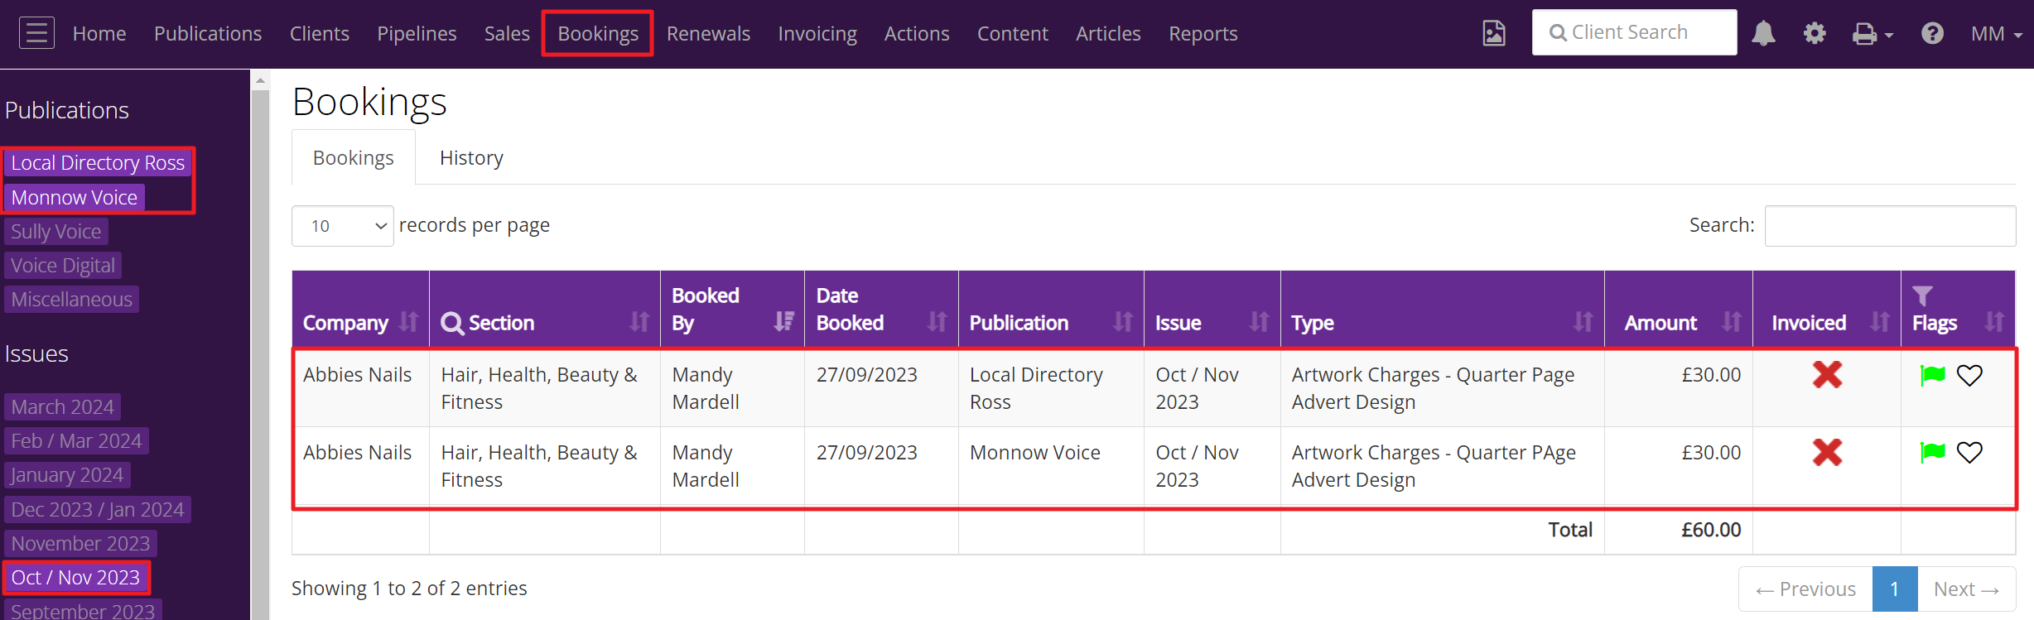Open the hamburger menu icon
Viewport: 2034px width, 620px height.
pyautogui.click(x=36, y=33)
